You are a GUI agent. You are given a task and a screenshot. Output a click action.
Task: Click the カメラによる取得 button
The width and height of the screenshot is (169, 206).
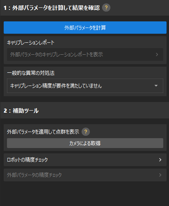pyautogui.click(x=85, y=143)
